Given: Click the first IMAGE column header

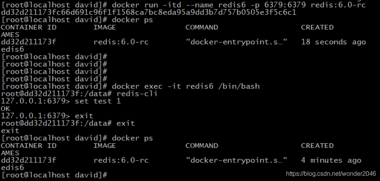Looking at the screenshot, I should [105, 27].
